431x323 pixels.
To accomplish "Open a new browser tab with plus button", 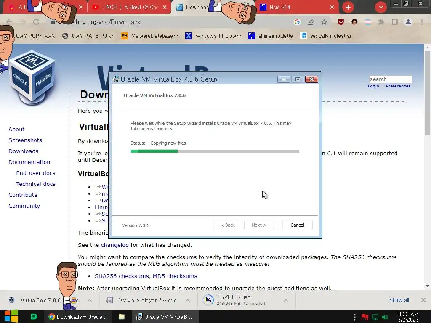I will point(348,7).
